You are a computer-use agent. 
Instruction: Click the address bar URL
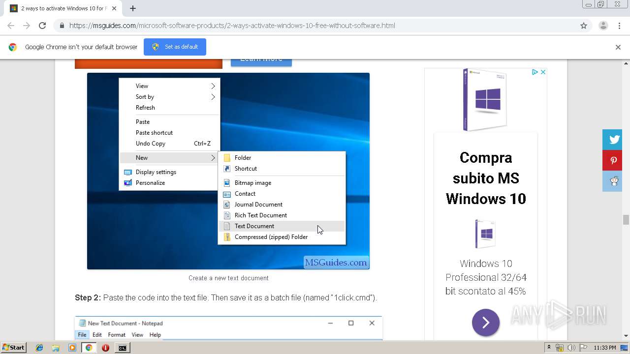coord(232,26)
